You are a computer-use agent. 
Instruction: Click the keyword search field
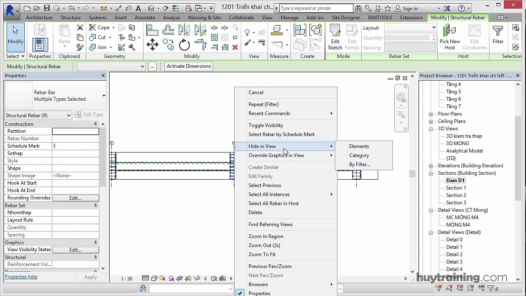[x=316, y=8]
